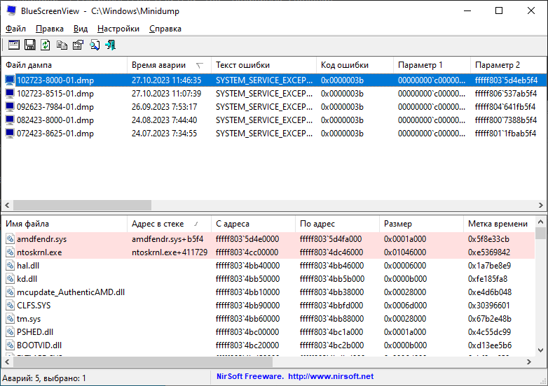Click icon of 072423-8625-01.dmp row
The height and width of the screenshot is (386, 548).
click(10, 133)
